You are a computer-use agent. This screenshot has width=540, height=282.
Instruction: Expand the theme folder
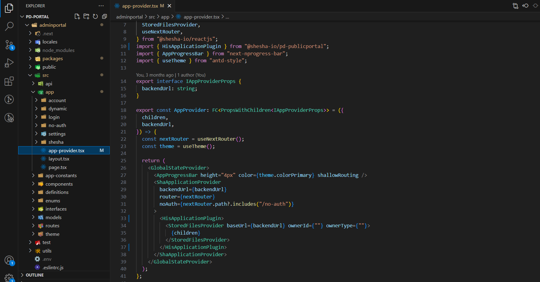(x=33, y=234)
